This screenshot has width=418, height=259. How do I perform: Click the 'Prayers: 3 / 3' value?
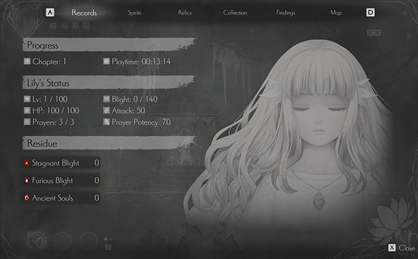[54, 122]
